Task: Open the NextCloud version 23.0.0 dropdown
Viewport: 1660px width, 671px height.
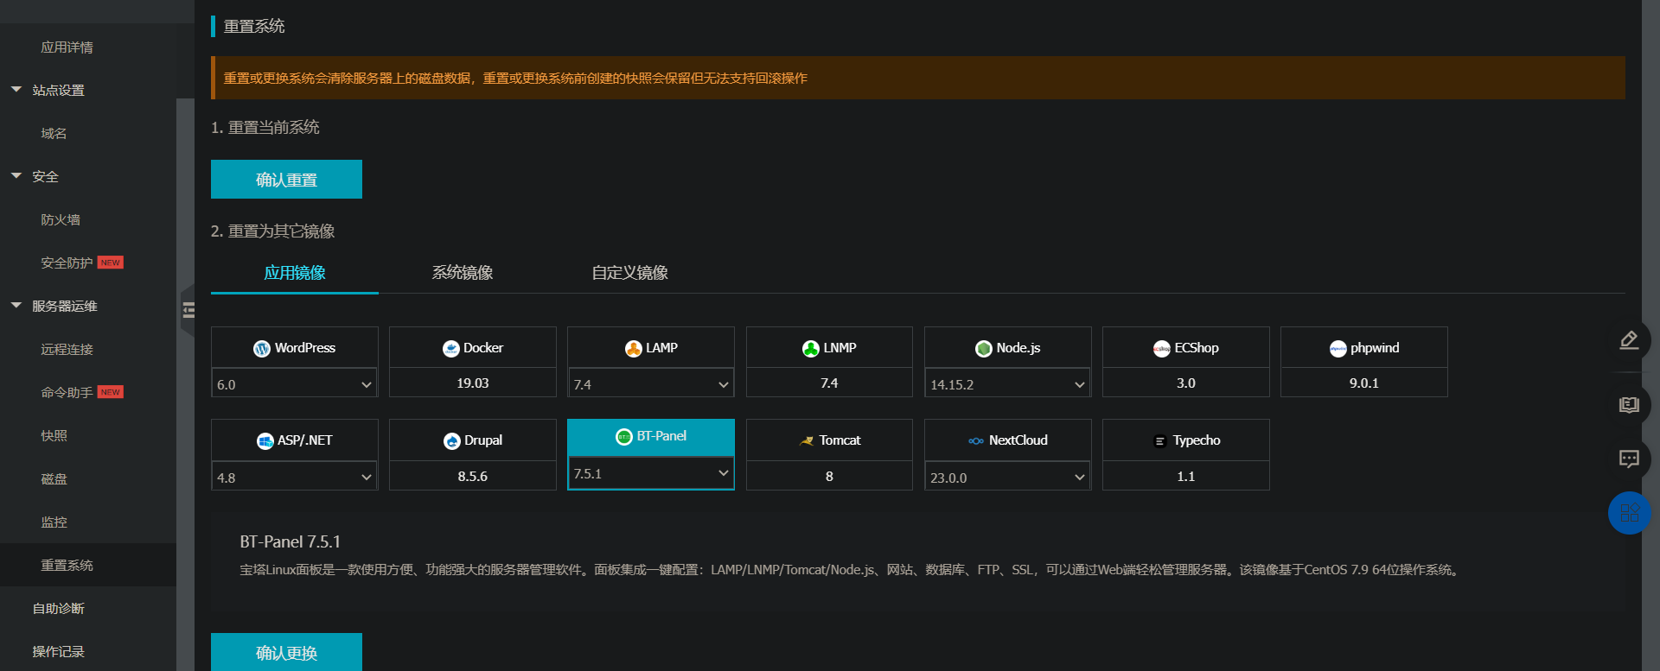Action: 1008,478
